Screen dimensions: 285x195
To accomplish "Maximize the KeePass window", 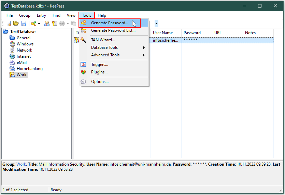I will 260,6.
